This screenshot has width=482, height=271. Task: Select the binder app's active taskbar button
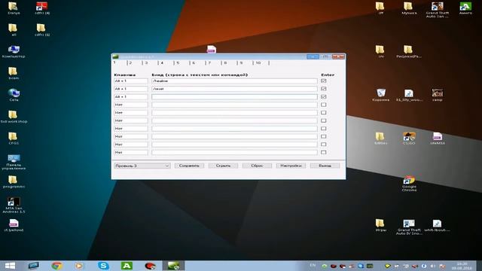173,266
